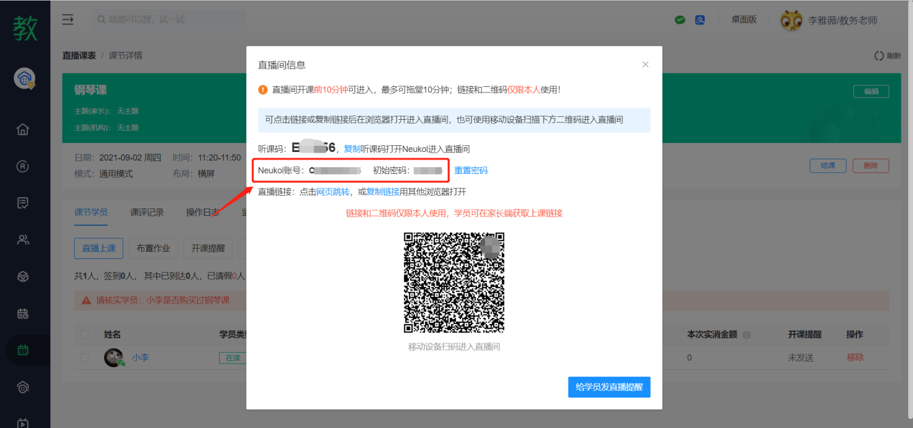Screen dimensions: 913x428
Task: Switch to the 操作日志 tab
Action: [x=203, y=212]
